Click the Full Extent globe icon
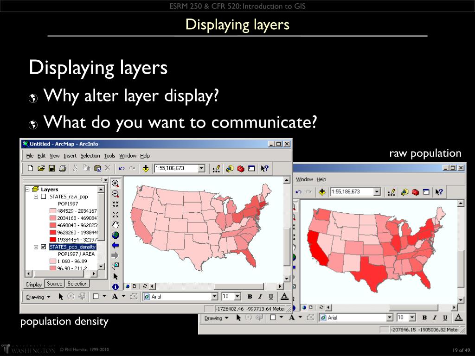Image resolution: width=475 pixels, height=356 pixels. [116, 235]
